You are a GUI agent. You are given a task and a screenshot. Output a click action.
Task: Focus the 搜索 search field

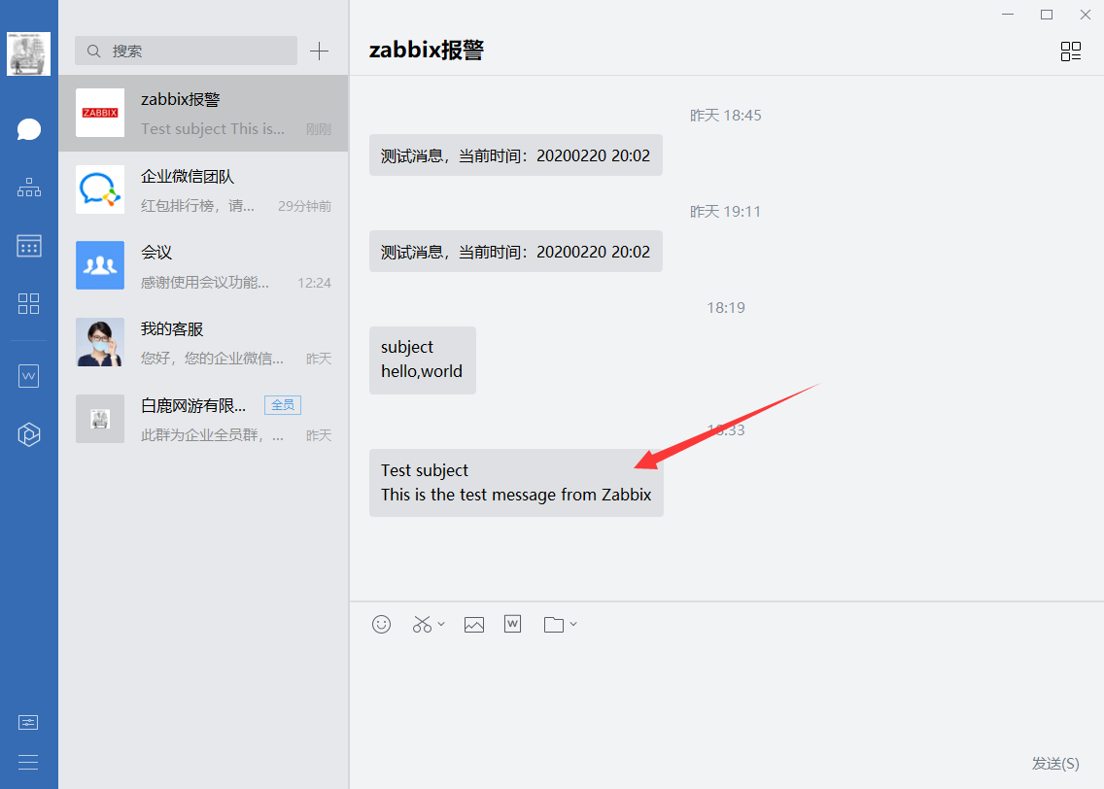186,51
